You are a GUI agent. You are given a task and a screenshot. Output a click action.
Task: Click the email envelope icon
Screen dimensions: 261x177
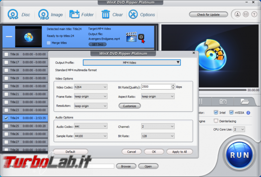tap(246, 14)
